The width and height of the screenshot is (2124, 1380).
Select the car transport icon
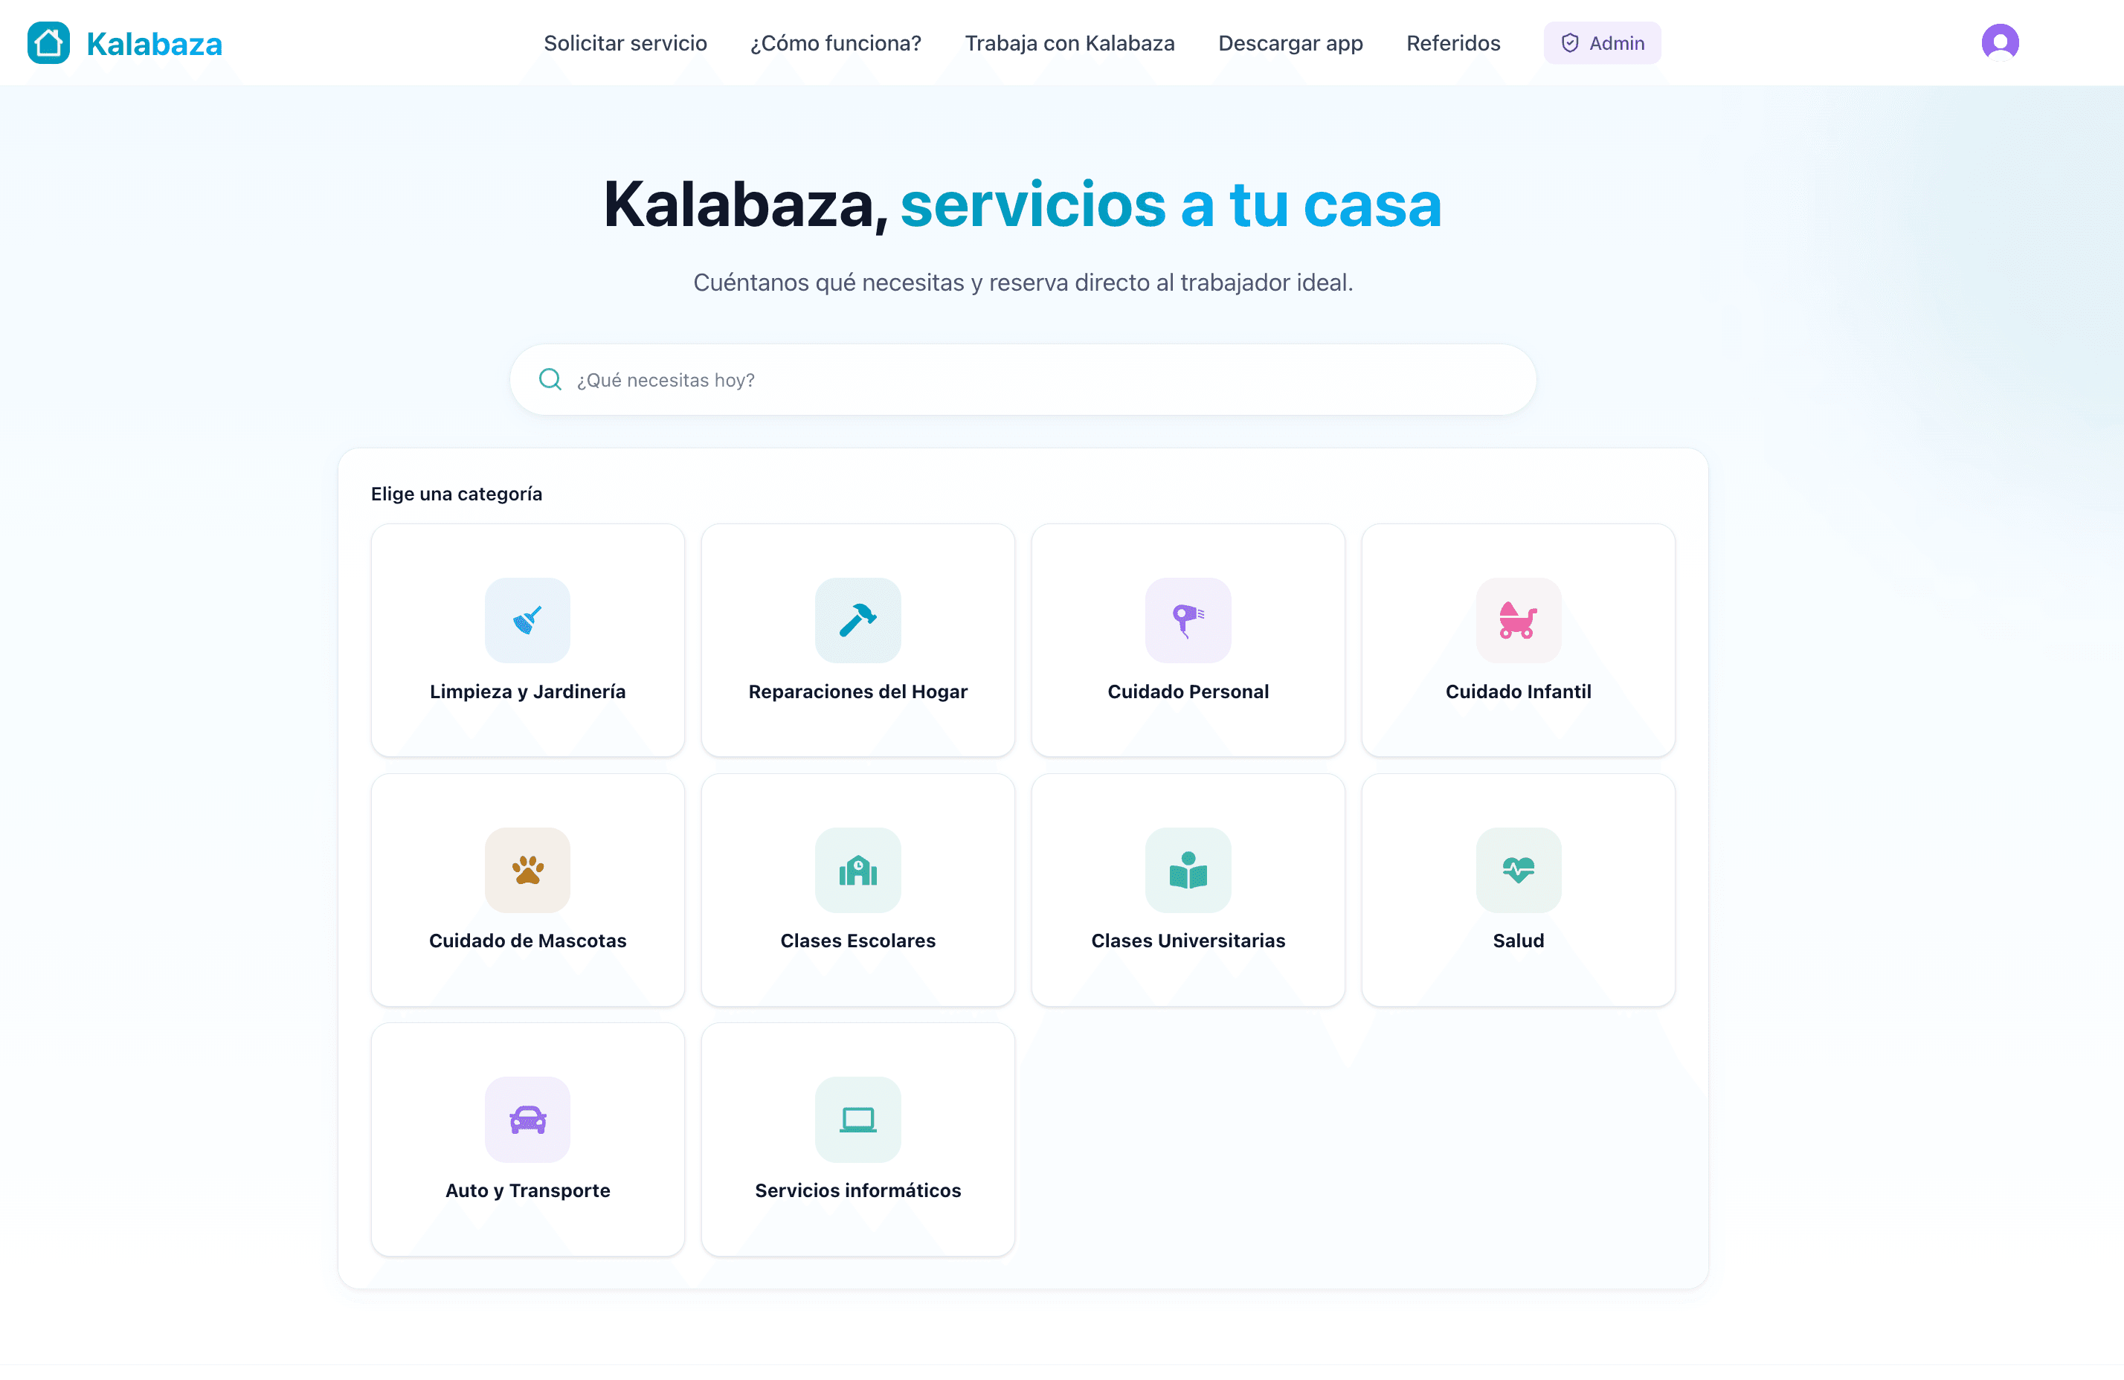point(527,1120)
